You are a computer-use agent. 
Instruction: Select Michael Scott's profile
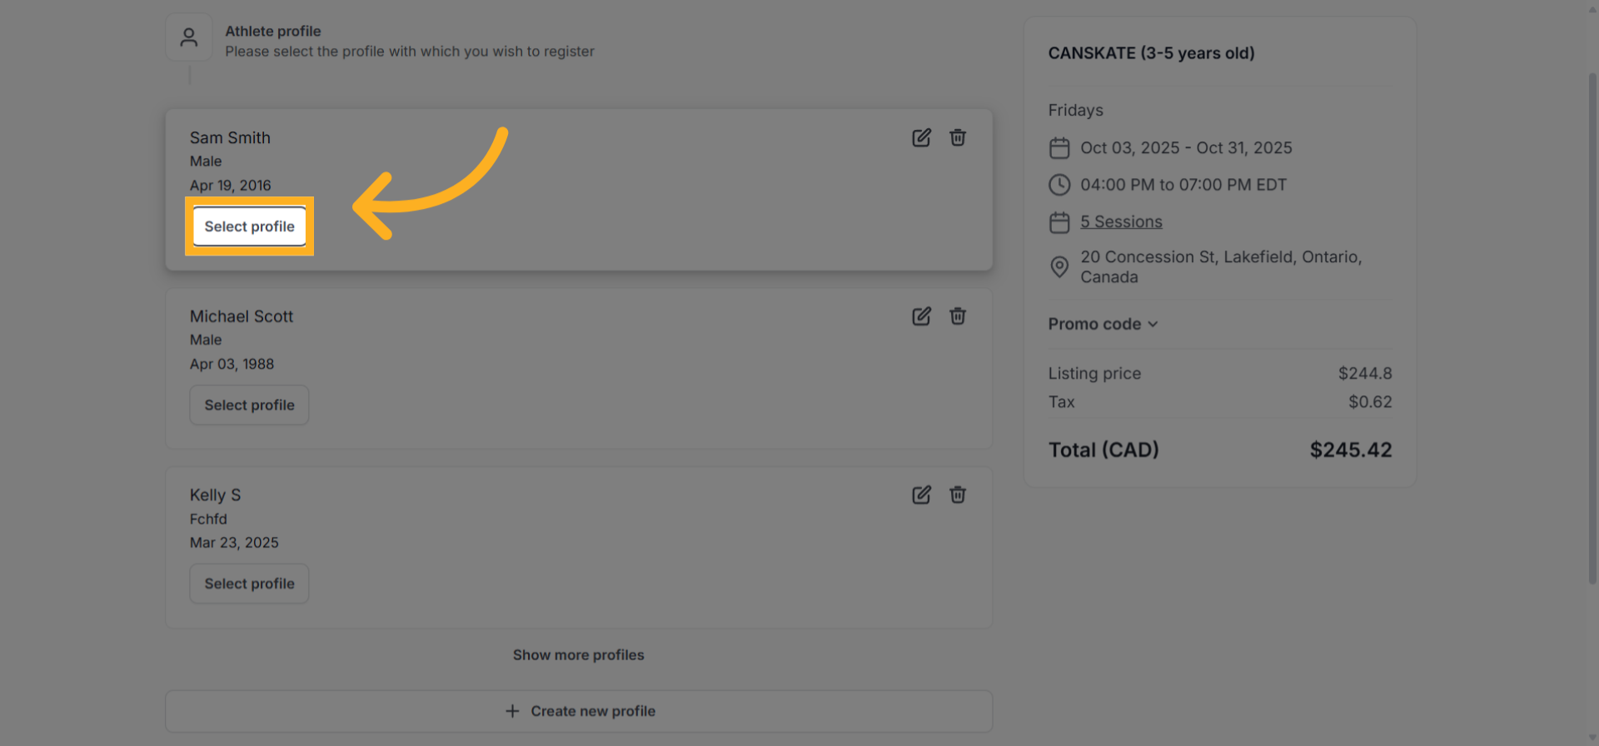pos(249,405)
